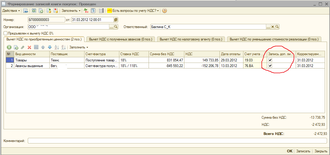This screenshot has width=330, height=155.
Task: Click the date field 31.03.2012 12:00:01
Action: tap(92, 20)
